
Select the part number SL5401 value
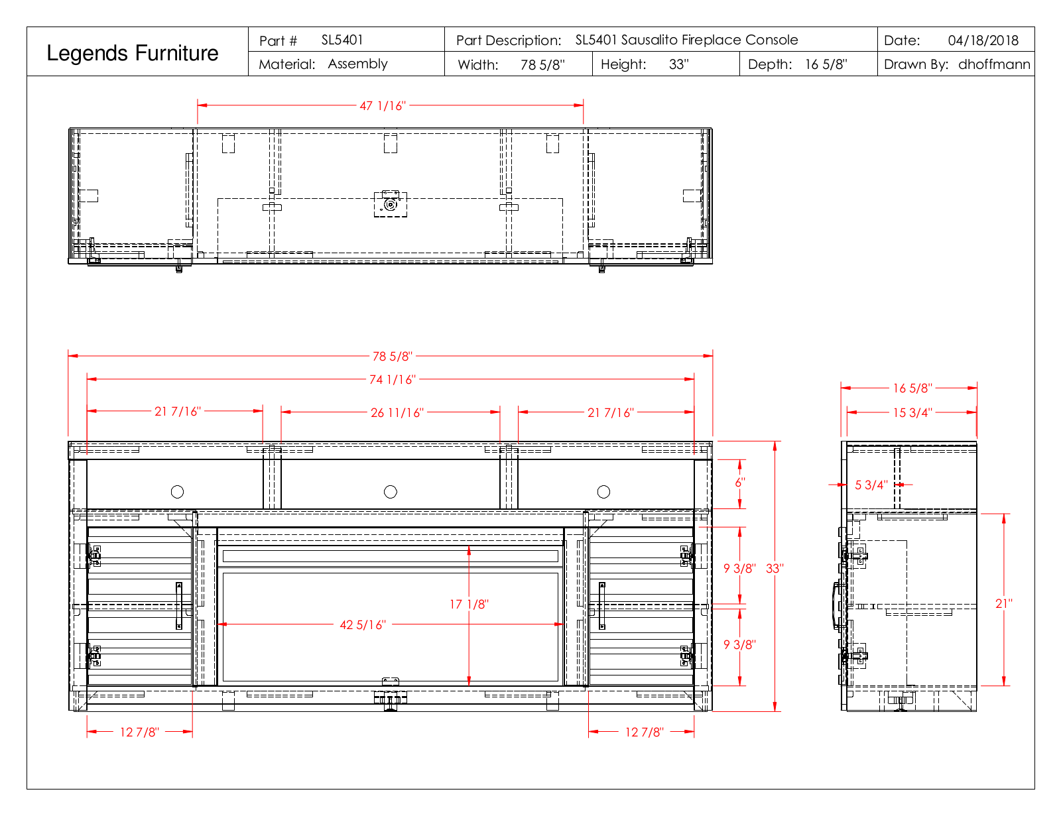342,40
